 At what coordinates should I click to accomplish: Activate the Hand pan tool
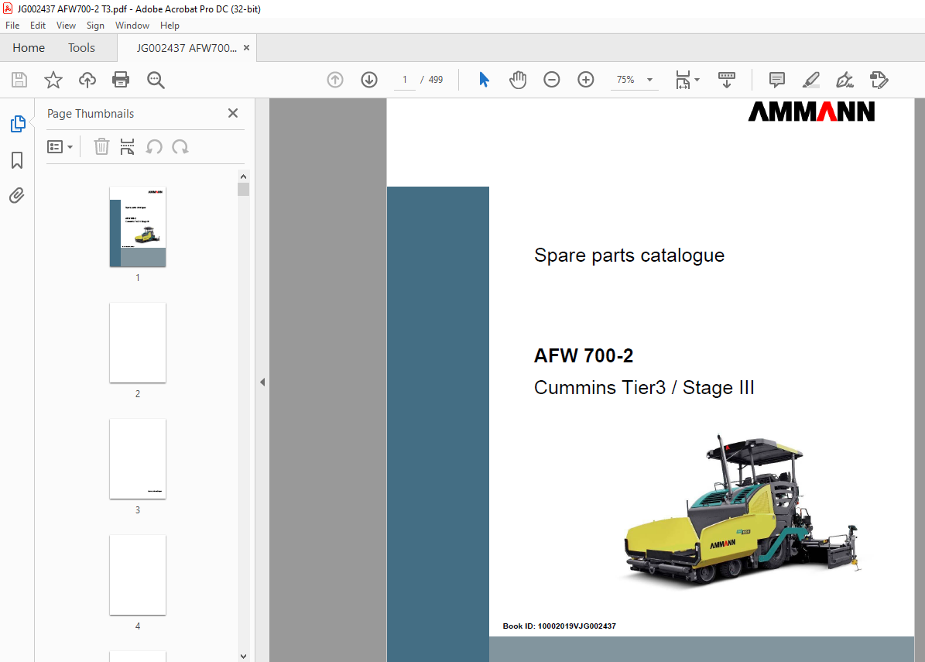click(x=518, y=80)
